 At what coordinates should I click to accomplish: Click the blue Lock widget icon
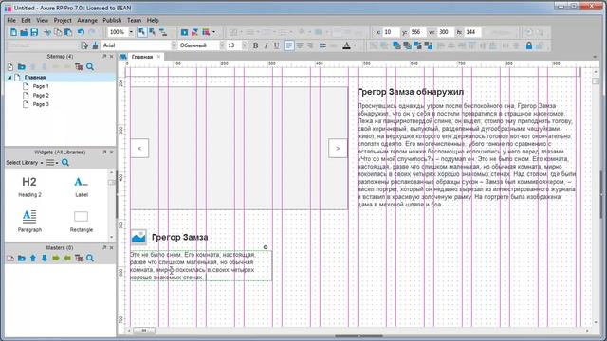(x=529, y=45)
